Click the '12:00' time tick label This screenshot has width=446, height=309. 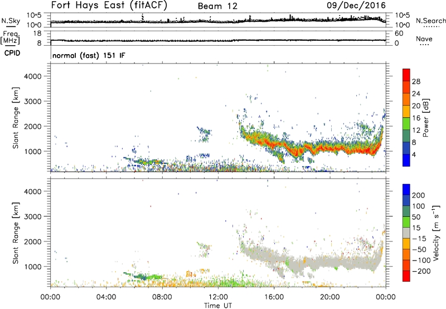point(218,297)
